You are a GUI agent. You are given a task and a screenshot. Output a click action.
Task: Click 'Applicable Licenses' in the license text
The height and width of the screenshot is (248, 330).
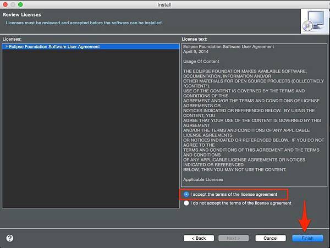[x=203, y=179]
